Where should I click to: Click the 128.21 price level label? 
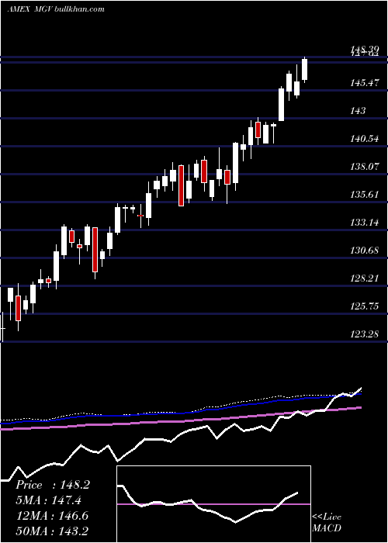365,278
